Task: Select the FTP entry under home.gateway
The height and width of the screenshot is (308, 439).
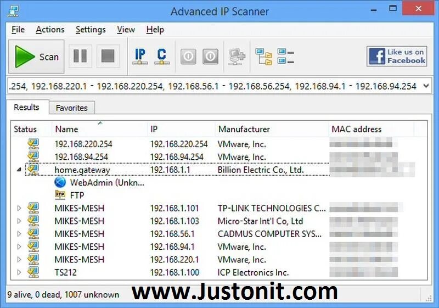Action: tap(77, 195)
